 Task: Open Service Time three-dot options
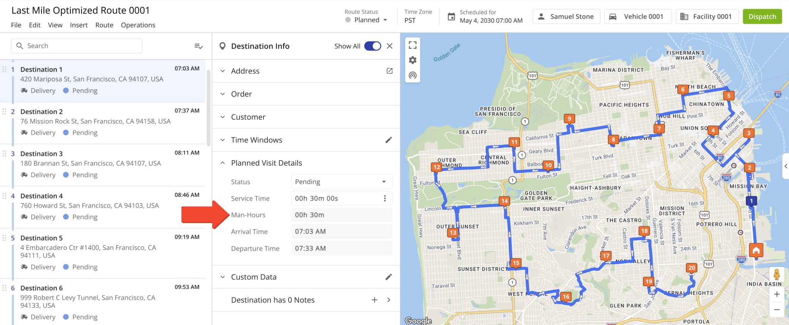point(384,198)
